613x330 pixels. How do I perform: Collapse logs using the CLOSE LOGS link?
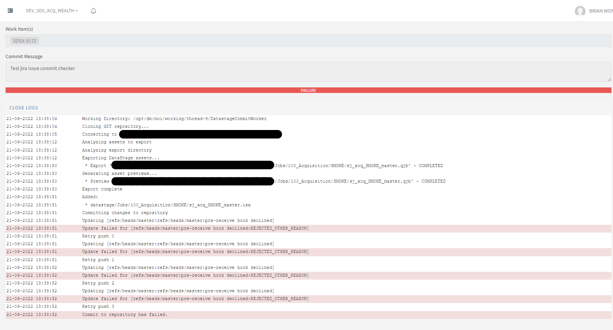click(24, 108)
